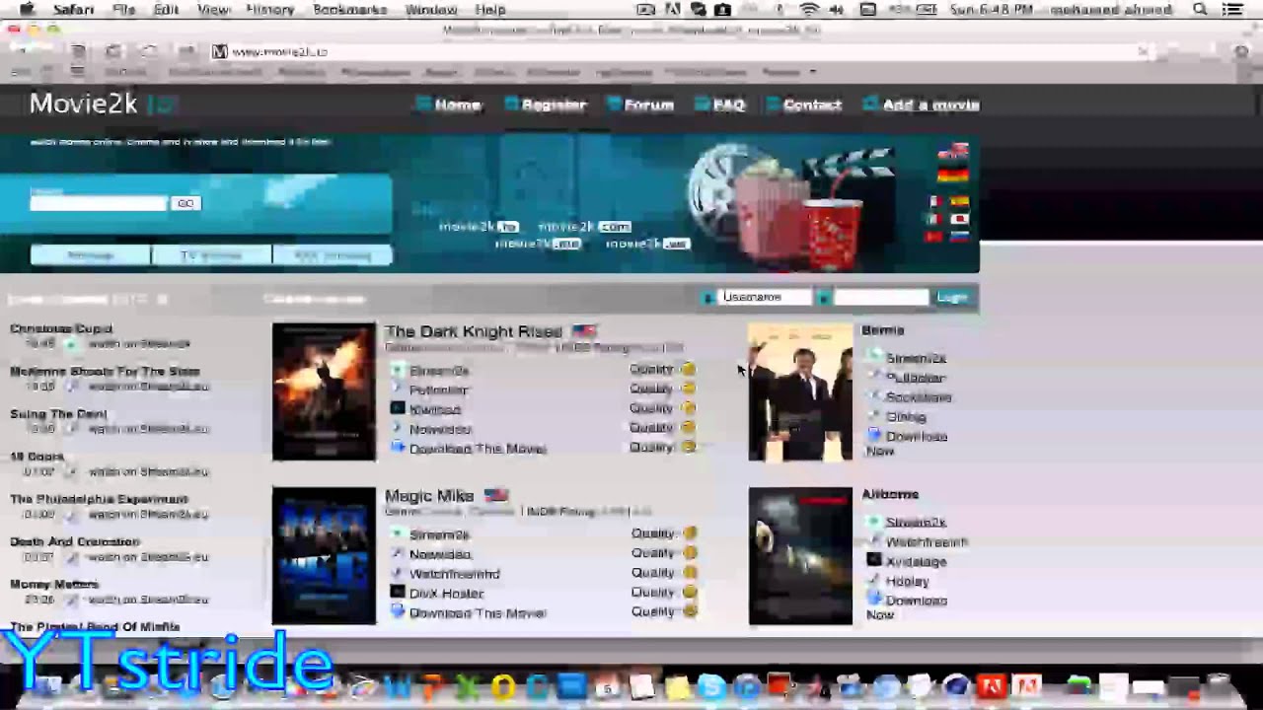Focus the movie search input field
The height and width of the screenshot is (710, 1263).
pos(99,203)
